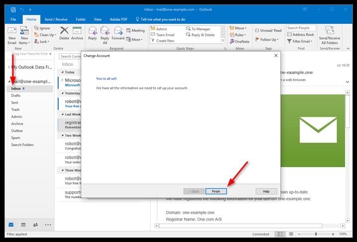The width and height of the screenshot is (357, 242).
Task: Click the Delete X icon
Action: coord(64,30)
